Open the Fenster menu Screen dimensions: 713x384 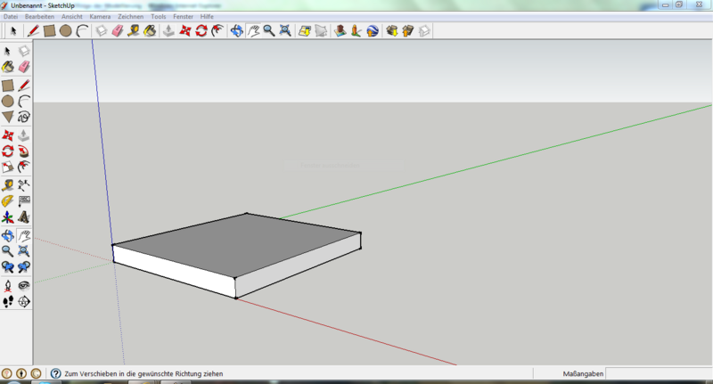pos(184,17)
